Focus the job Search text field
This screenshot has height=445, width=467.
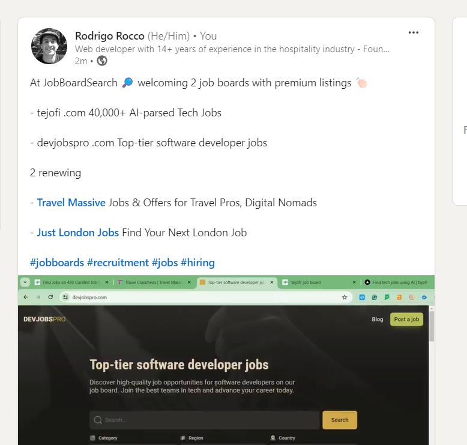(x=204, y=420)
